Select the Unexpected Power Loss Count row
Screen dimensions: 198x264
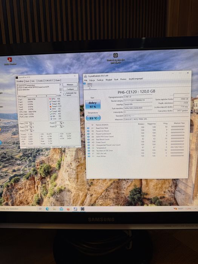137,144
